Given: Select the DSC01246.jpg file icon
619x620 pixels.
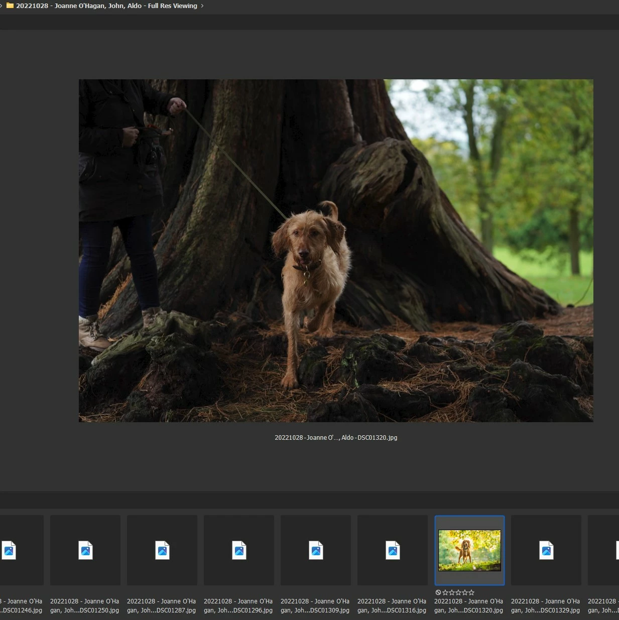Looking at the screenshot, I should point(9,550).
